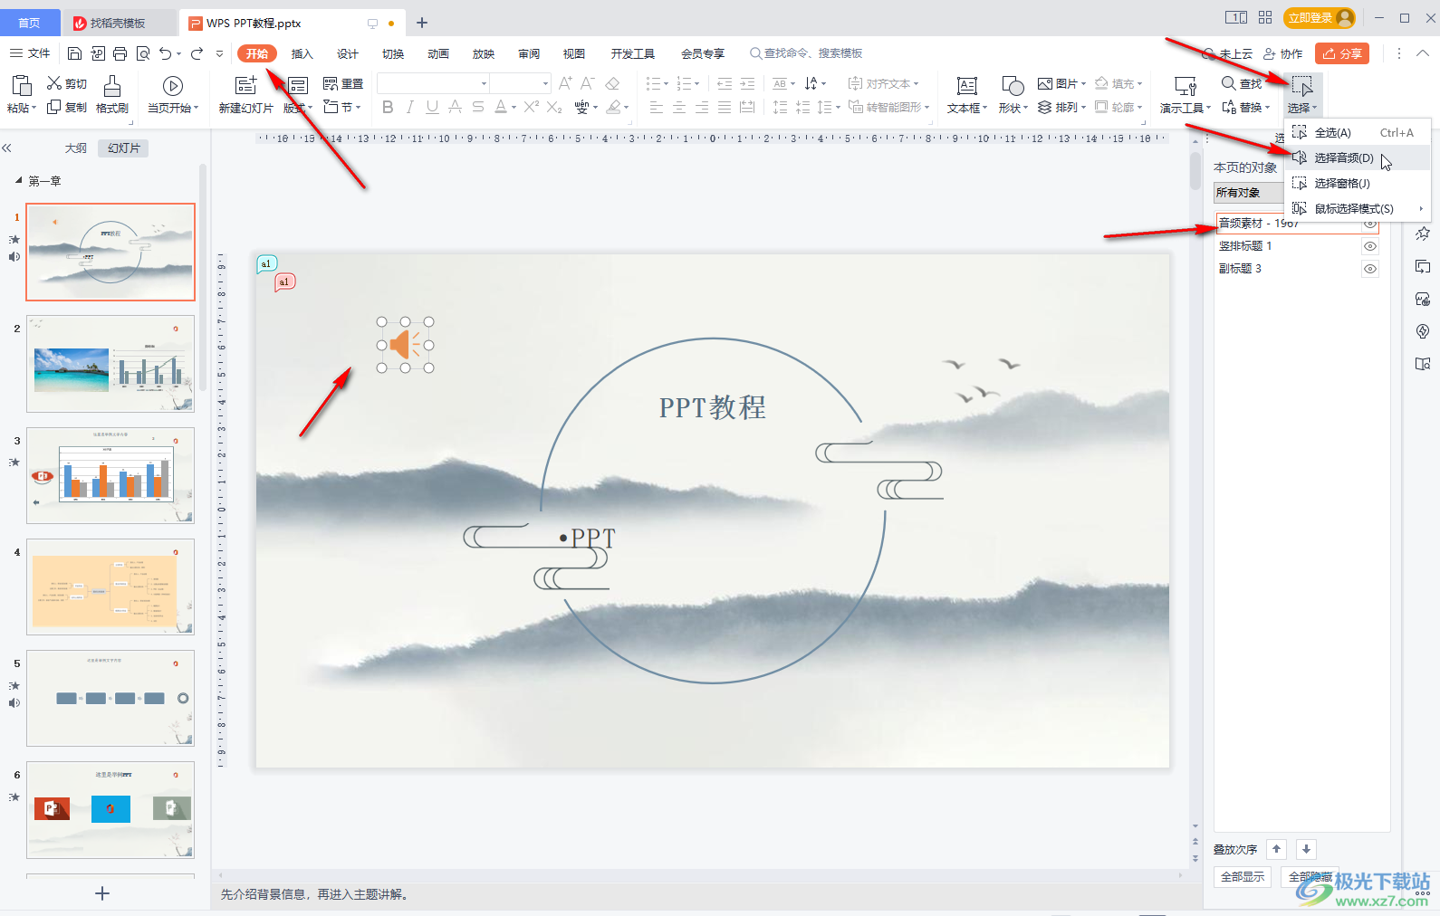Screen dimensions: 1440x916
Task: Choose 选择窗格(J) menu item
Action: pyautogui.click(x=1357, y=184)
